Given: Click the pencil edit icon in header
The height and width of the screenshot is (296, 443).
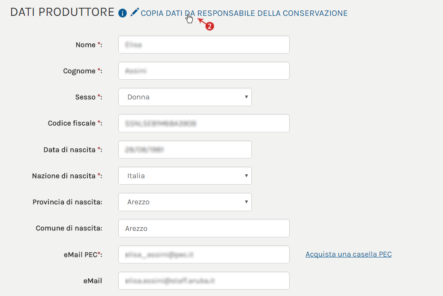Looking at the screenshot, I should pyautogui.click(x=135, y=12).
